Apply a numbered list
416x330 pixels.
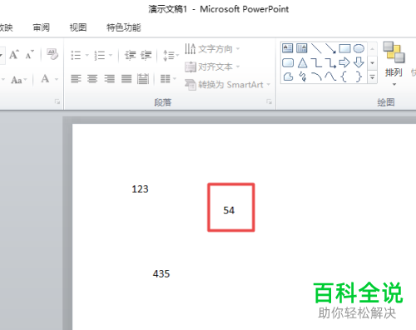click(x=100, y=55)
